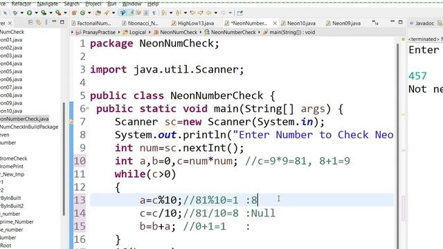Click the green Run button icon

[29, 12]
